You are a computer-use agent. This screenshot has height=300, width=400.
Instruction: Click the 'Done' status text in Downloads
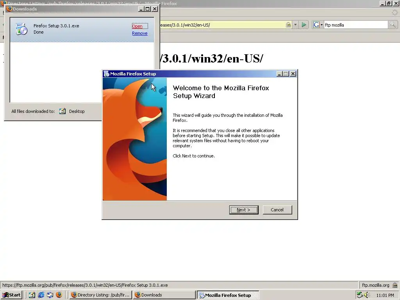pos(39,32)
